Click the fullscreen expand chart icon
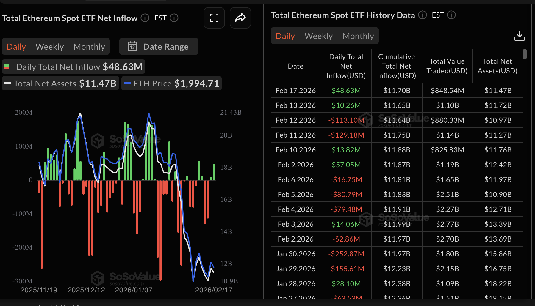 point(214,18)
